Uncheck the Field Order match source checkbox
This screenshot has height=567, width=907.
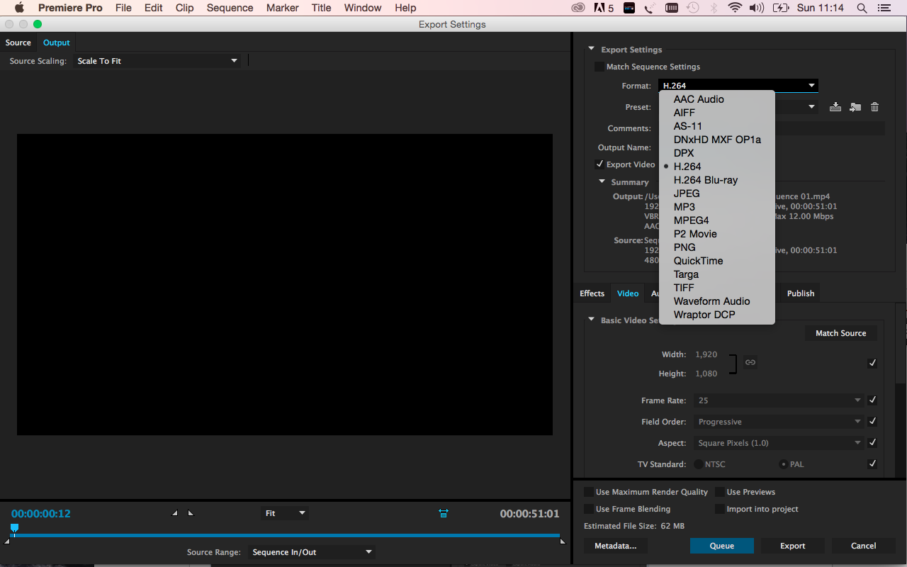(872, 422)
